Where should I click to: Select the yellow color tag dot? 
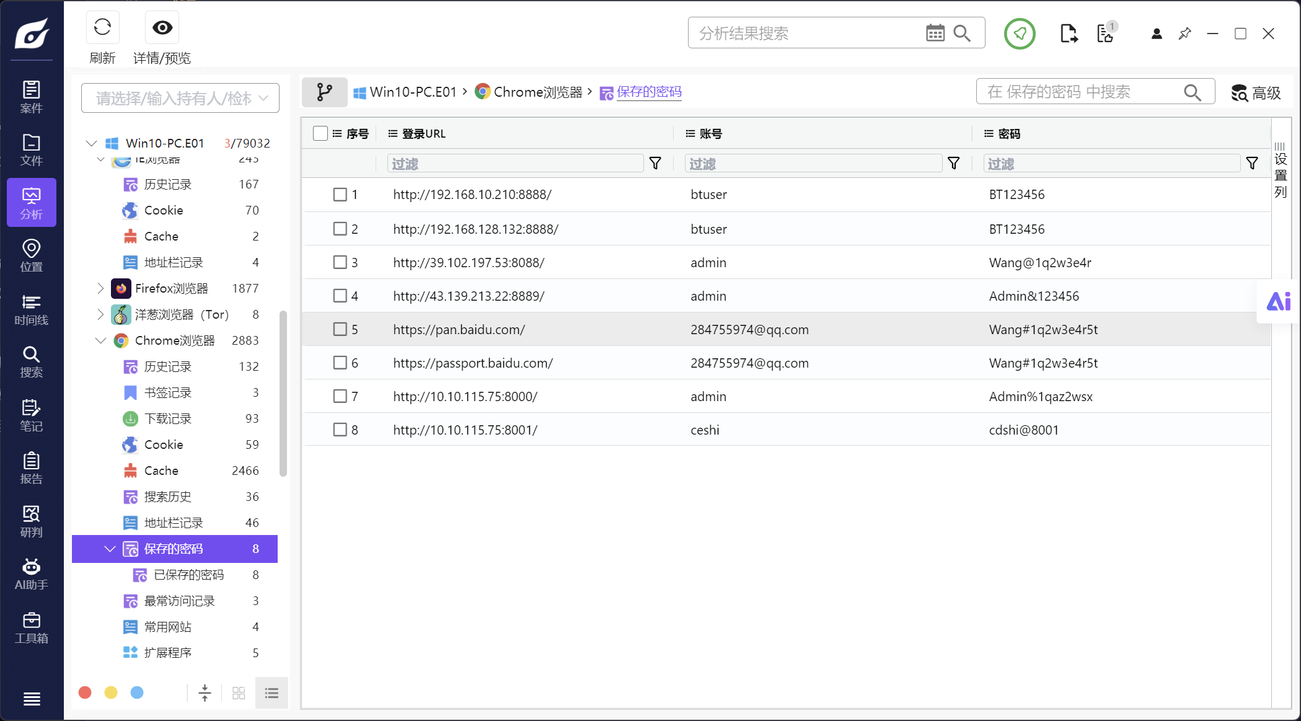coord(111,692)
